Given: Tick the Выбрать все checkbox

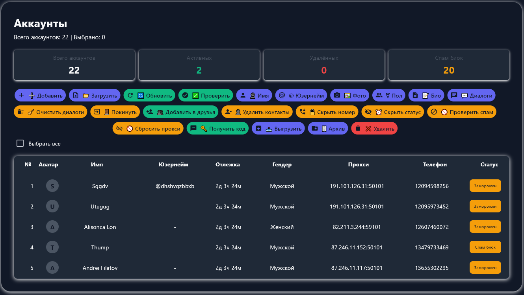Looking at the screenshot, I should tap(20, 143).
